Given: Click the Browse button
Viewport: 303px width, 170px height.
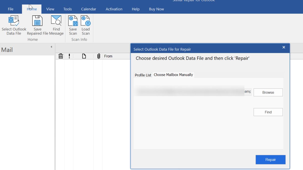Looking at the screenshot, I should (x=268, y=92).
